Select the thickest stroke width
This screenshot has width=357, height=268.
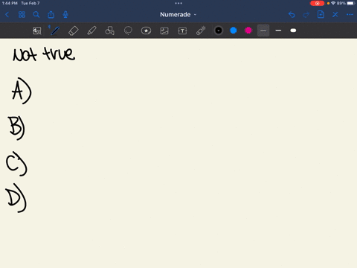tap(293, 31)
